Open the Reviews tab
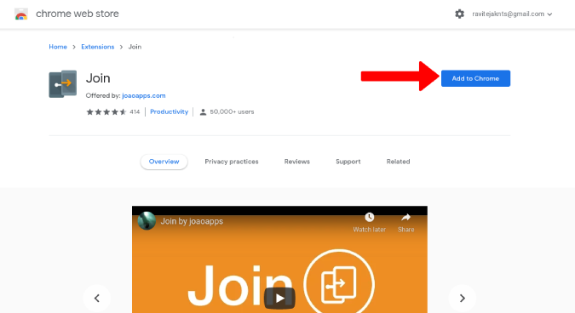 (x=297, y=162)
